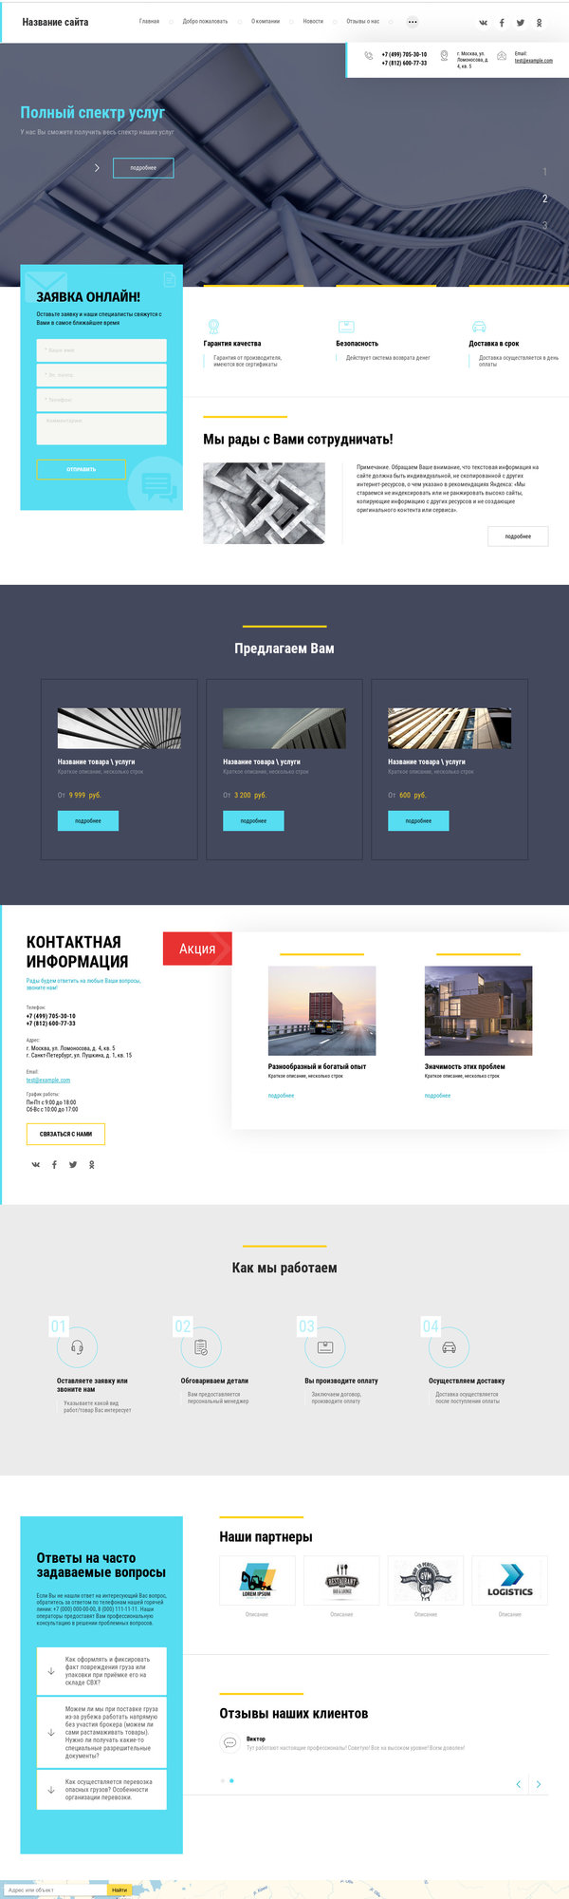The width and height of the screenshot is (569, 1899).
Task: Click Название сайта logo text
Action: (55, 22)
